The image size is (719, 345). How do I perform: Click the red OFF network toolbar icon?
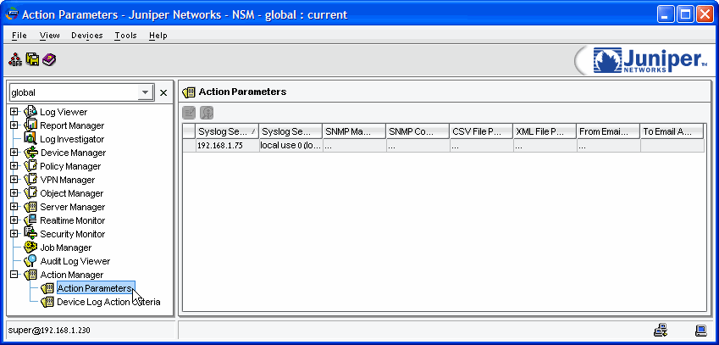(x=15, y=59)
